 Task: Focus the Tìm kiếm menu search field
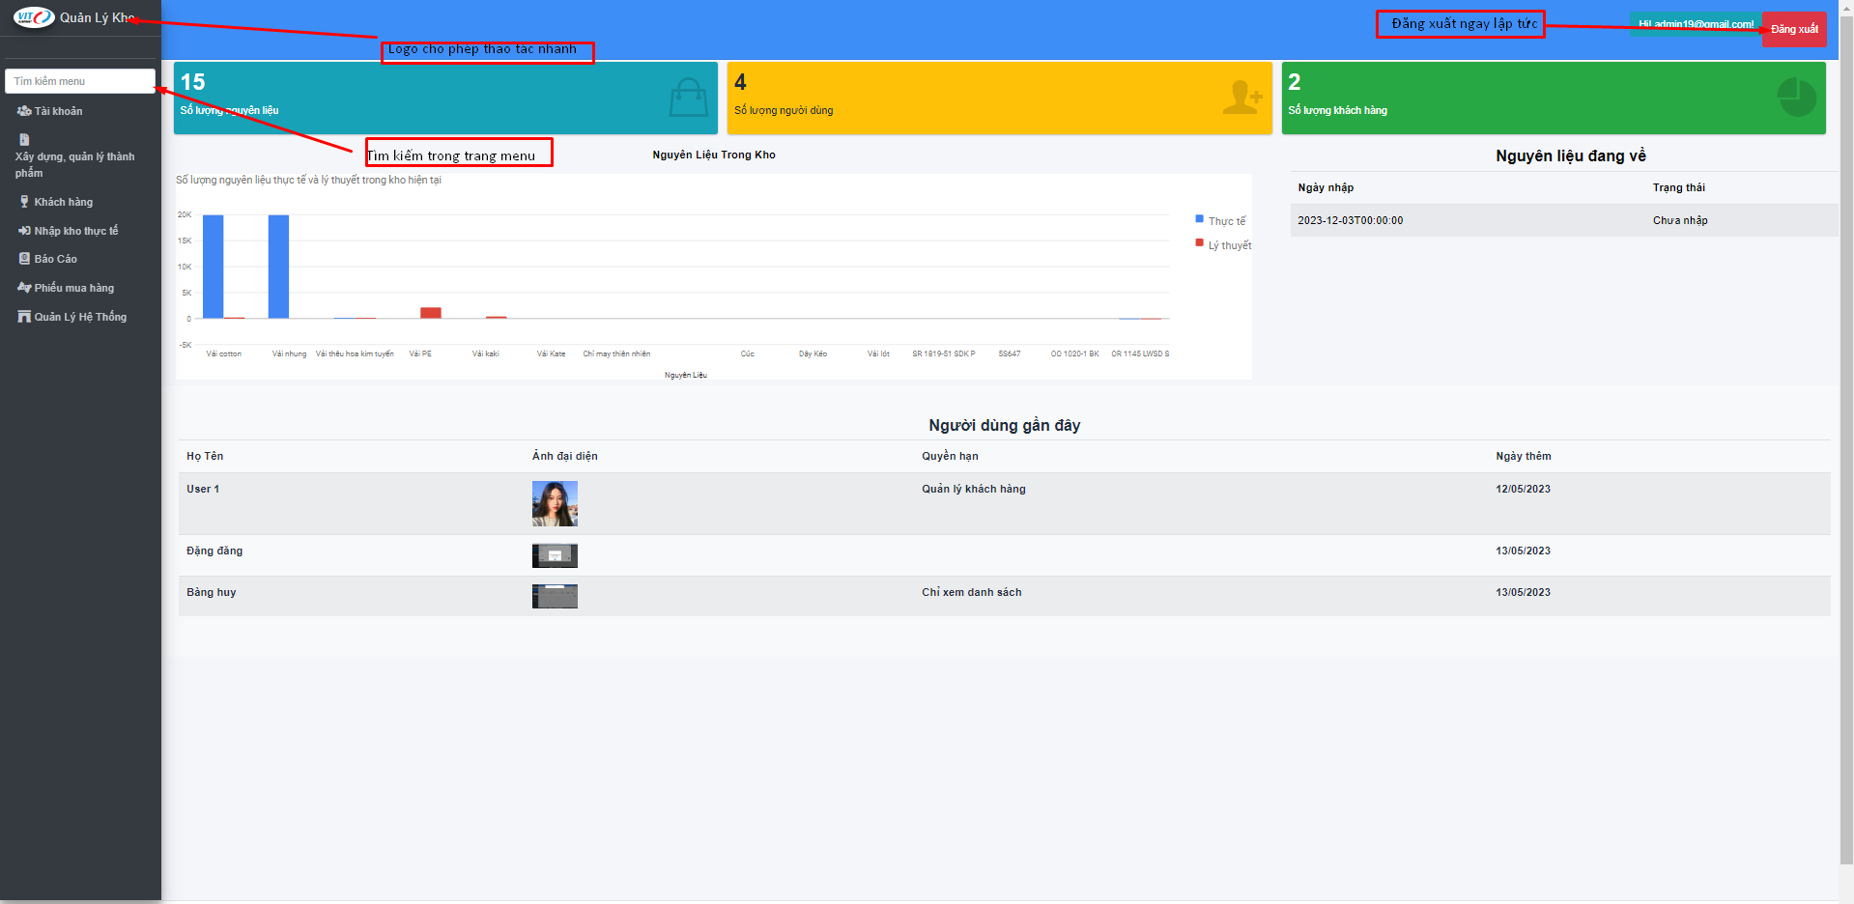pyautogui.click(x=80, y=81)
